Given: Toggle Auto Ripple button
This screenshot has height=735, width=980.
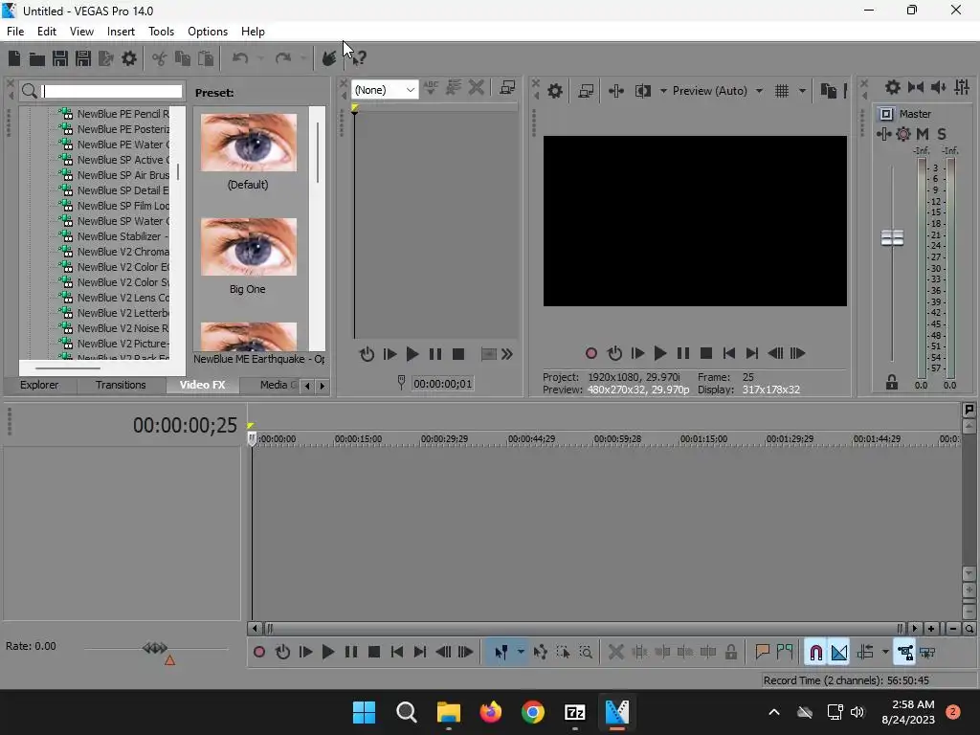Looking at the screenshot, I should click(865, 653).
